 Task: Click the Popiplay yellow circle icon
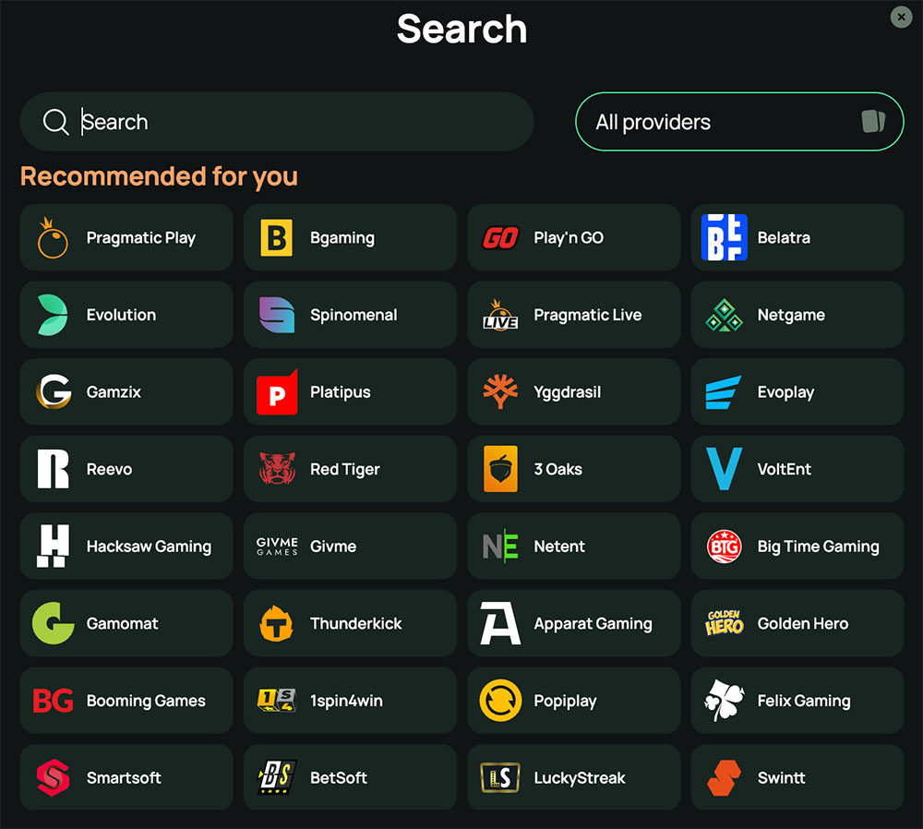pyautogui.click(x=500, y=701)
